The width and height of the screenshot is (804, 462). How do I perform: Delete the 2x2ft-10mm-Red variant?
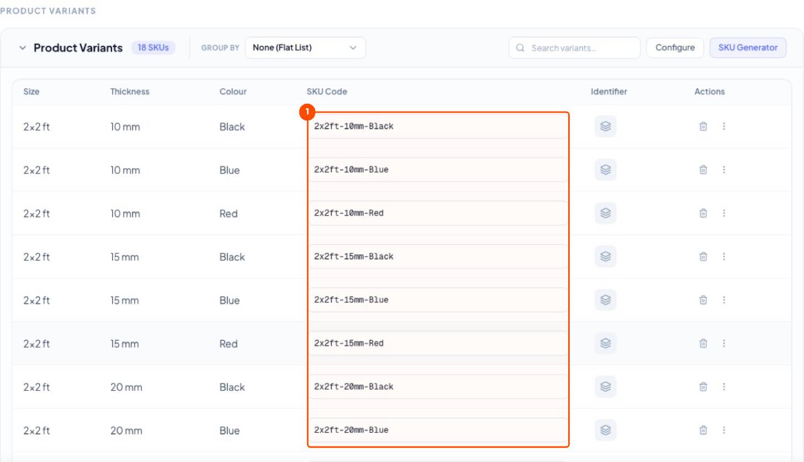pyautogui.click(x=703, y=213)
